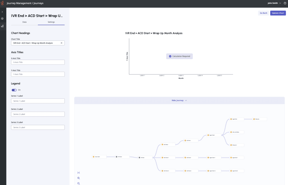Switch to the Data tab

coord(24,22)
